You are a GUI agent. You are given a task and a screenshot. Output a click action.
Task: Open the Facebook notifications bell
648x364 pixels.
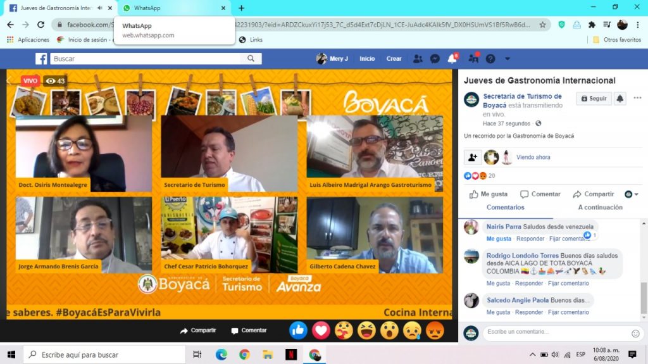click(x=452, y=59)
